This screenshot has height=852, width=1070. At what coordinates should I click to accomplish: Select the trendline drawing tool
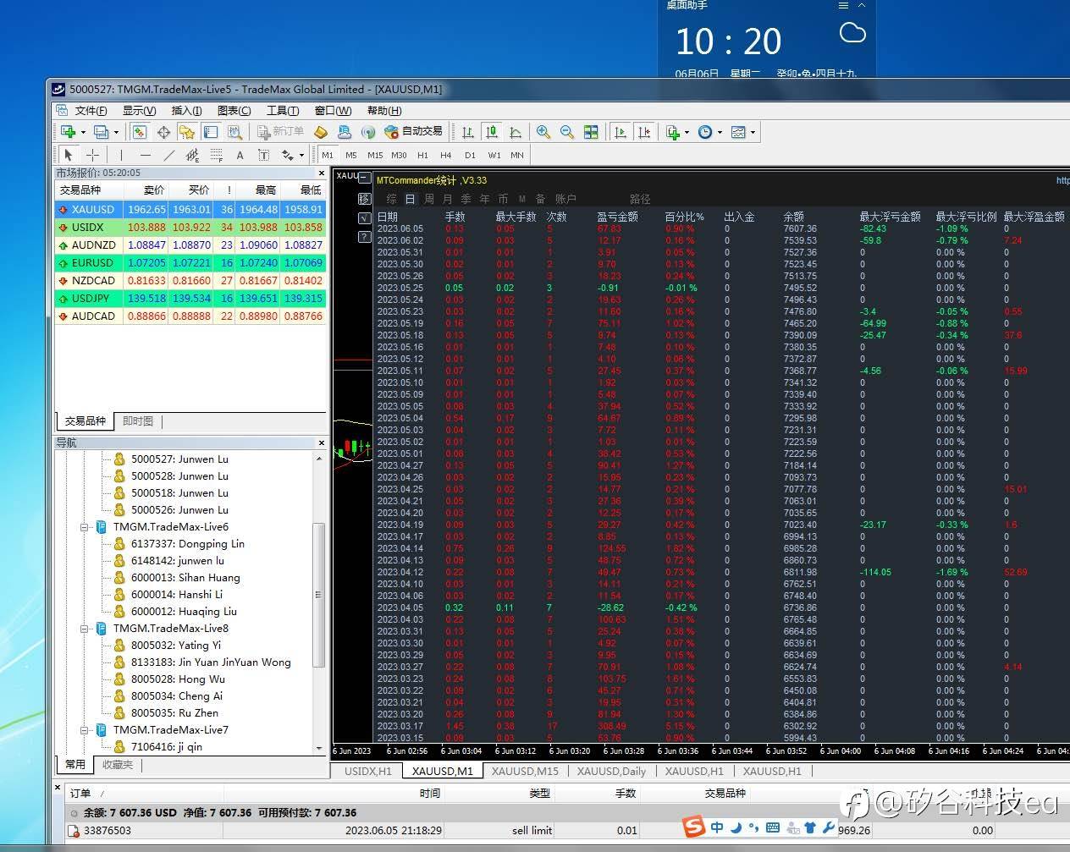pos(168,155)
